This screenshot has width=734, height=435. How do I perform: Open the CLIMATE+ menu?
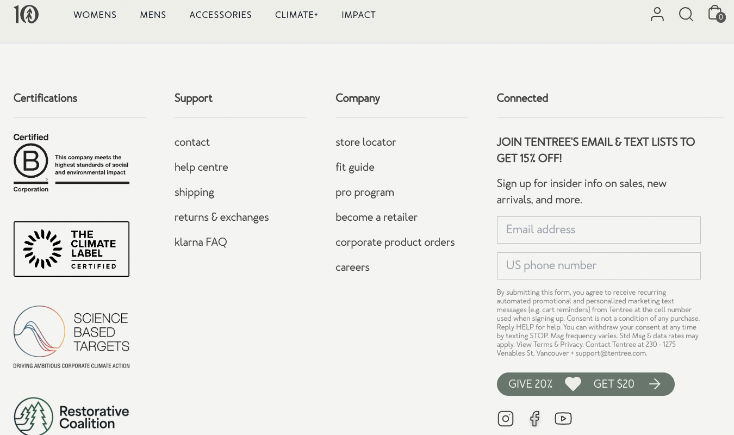coord(297,15)
